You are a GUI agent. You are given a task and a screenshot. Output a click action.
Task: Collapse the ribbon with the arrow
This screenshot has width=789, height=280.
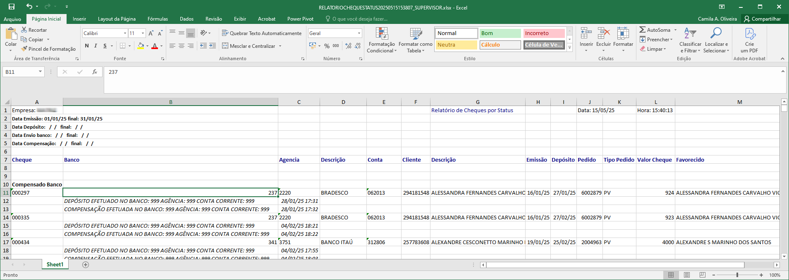[x=782, y=59]
